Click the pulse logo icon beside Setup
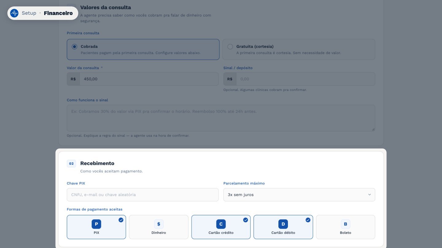Viewport: 442px width, 248px height. (x=14, y=13)
